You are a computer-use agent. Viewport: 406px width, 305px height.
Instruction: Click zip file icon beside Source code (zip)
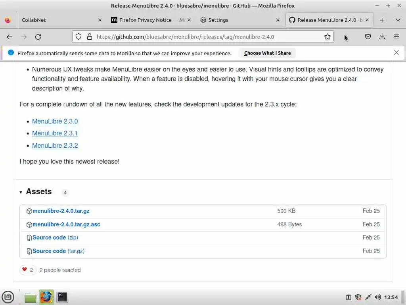(x=29, y=238)
